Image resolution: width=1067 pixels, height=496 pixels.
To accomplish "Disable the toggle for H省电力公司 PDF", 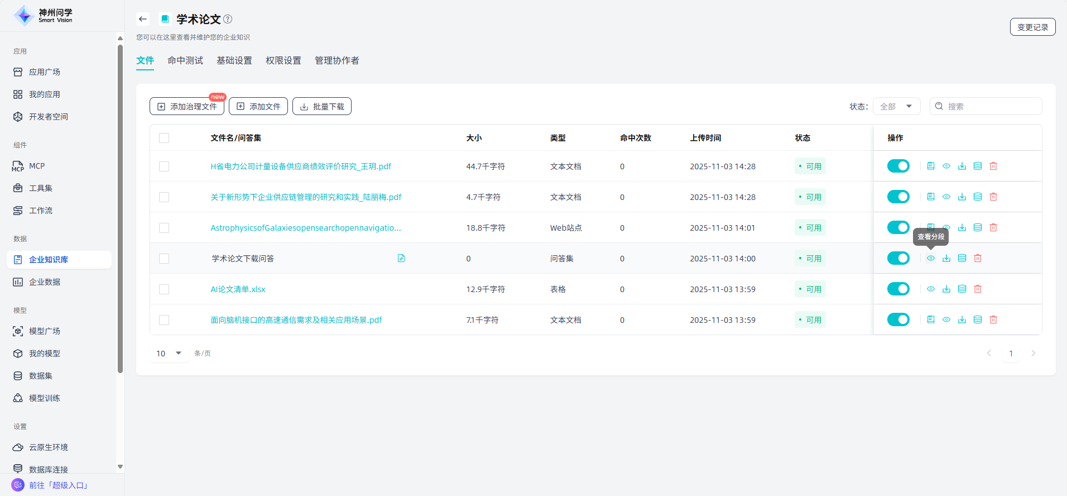I will pyautogui.click(x=898, y=166).
